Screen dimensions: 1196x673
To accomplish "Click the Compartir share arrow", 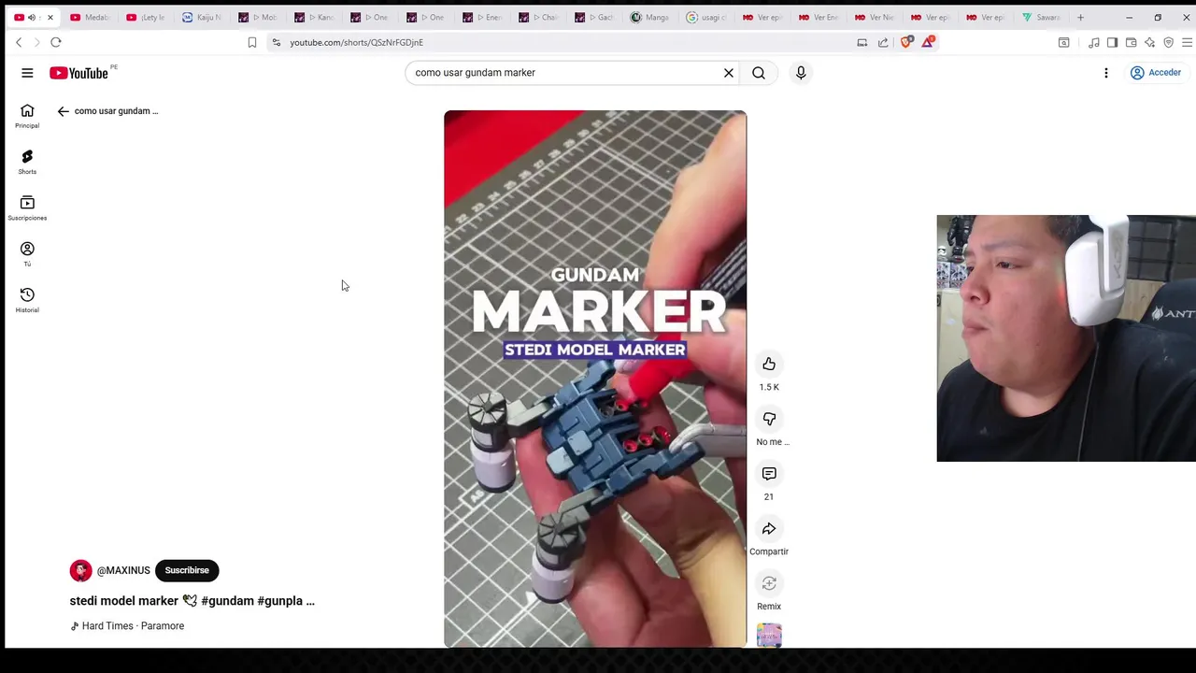I will coord(769,529).
